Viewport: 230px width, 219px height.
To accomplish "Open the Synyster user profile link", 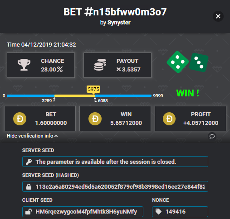I will click(119, 23).
